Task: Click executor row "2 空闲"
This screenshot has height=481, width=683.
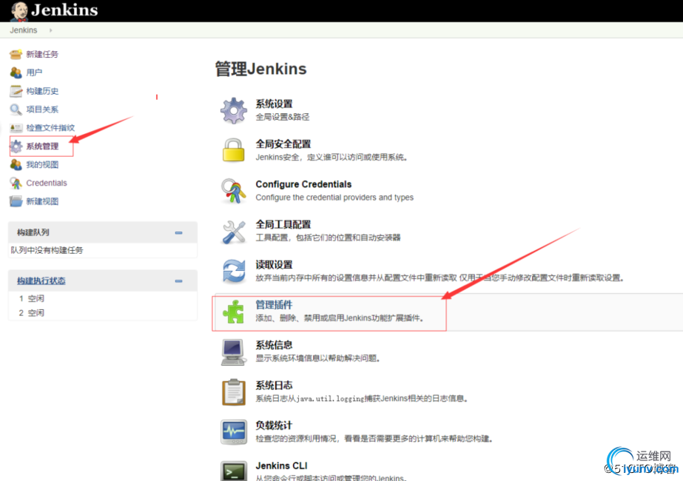Action: click(31, 313)
